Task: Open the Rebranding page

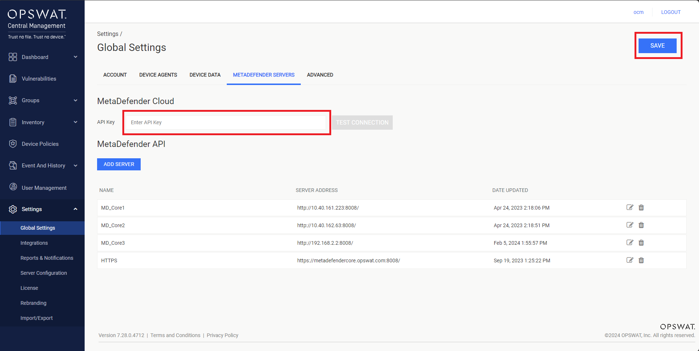Action: point(33,303)
